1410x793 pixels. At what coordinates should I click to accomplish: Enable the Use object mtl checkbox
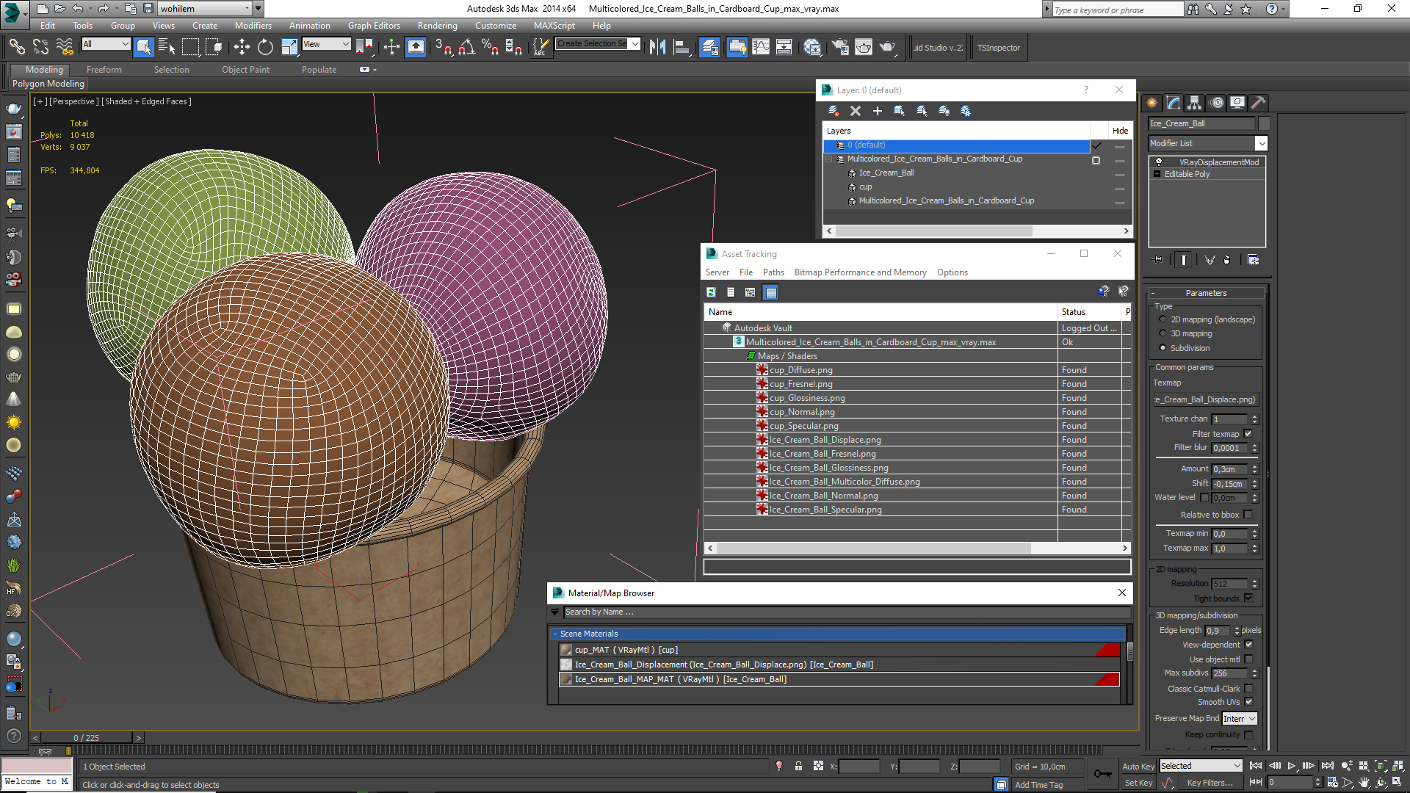[1248, 659]
